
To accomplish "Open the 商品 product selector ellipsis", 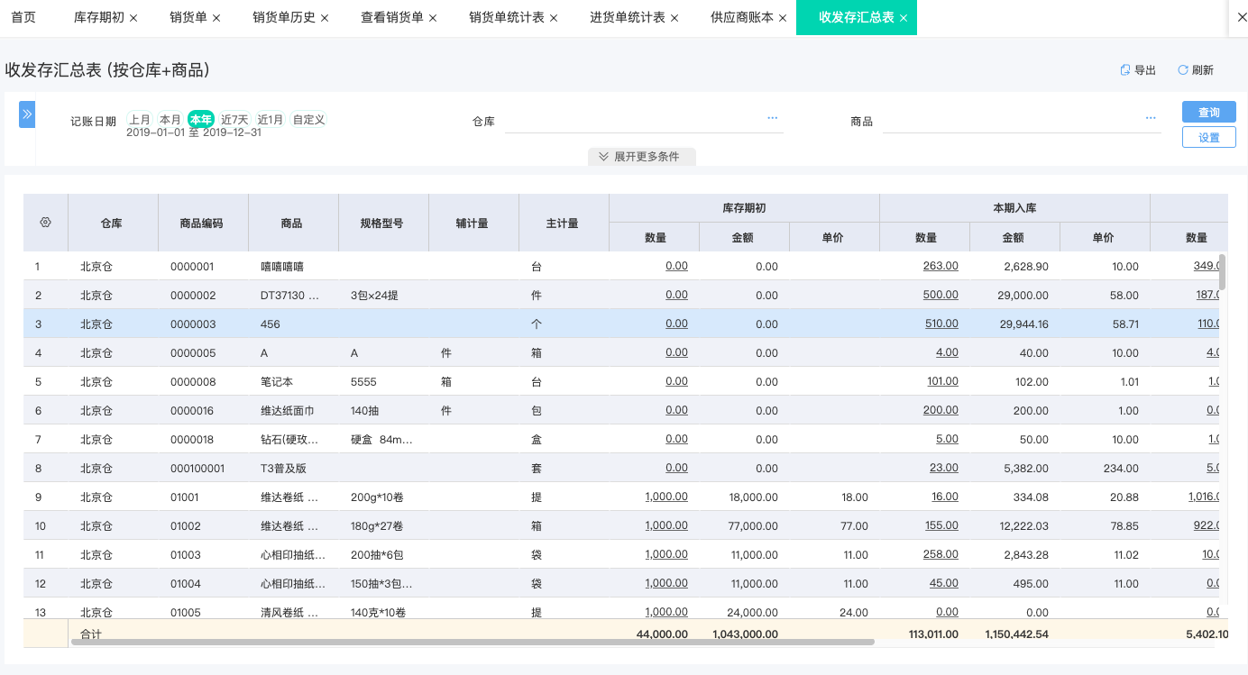I will (x=1150, y=117).
